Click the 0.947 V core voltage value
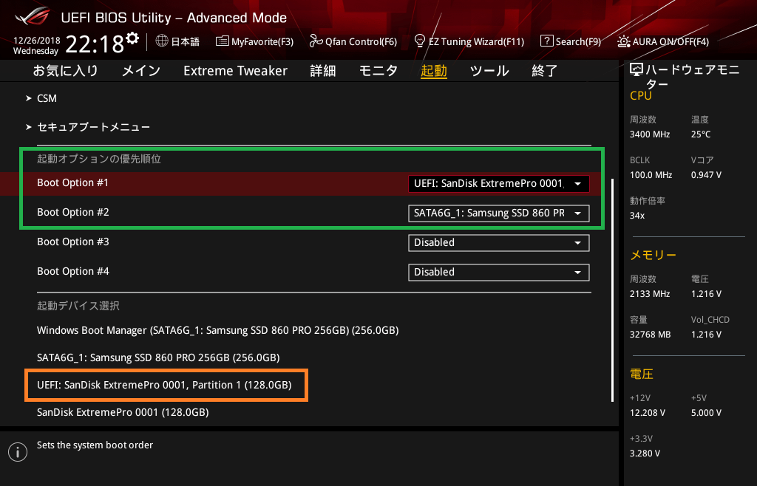This screenshot has height=486, width=757. 706,175
